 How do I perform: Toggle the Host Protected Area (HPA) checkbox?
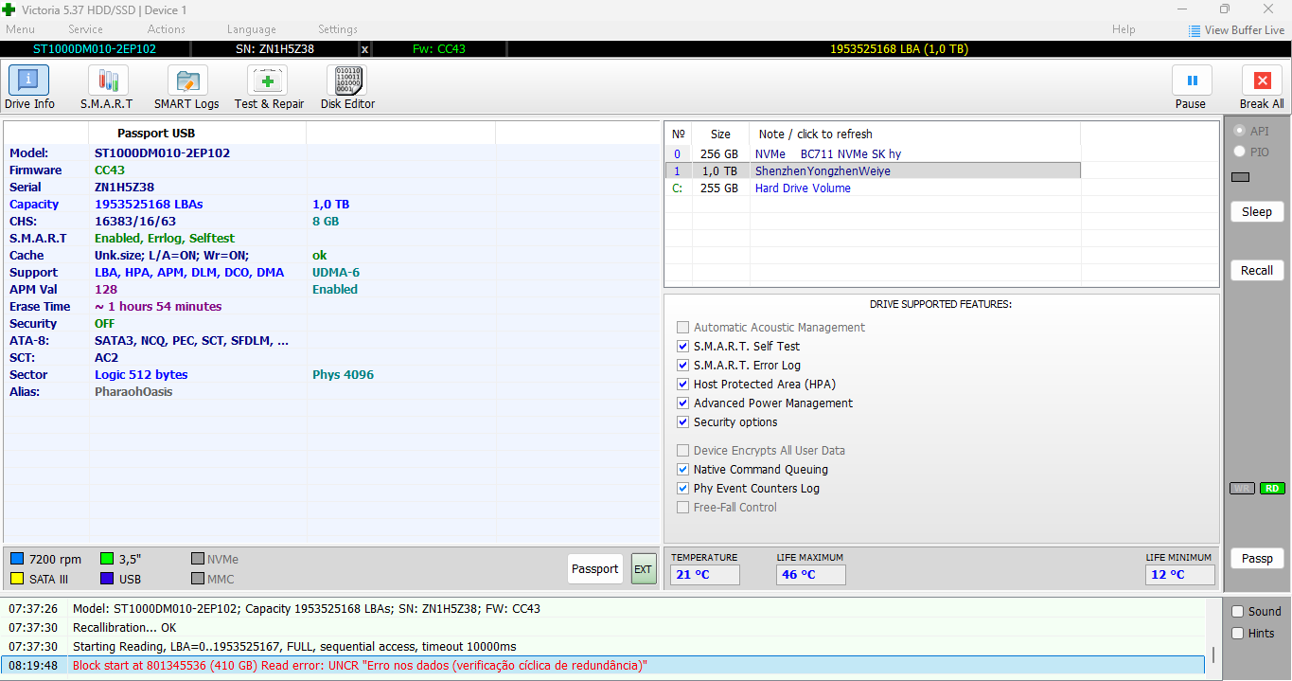coord(683,385)
